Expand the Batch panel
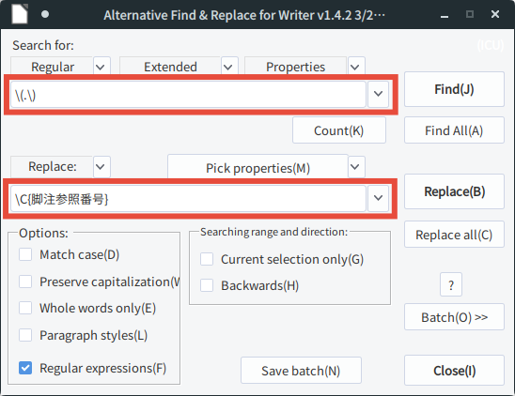The image size is (515, 396). [x=454, y=317]
